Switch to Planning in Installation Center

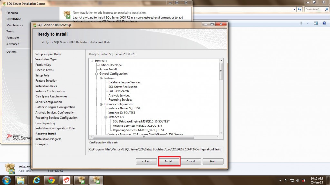click(x=12, y=13)
